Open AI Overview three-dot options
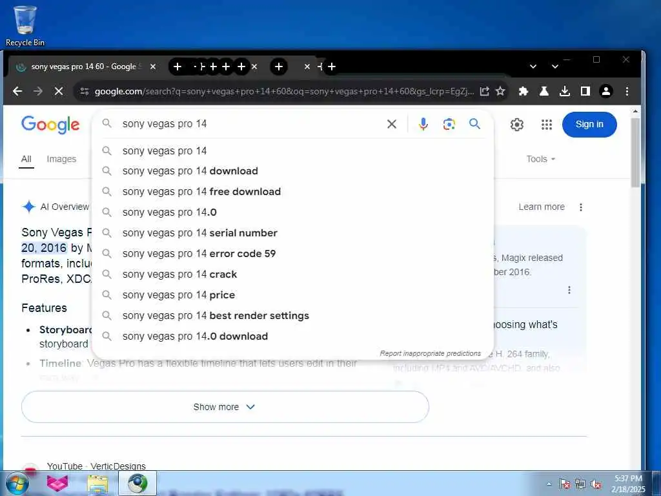The height and width of the screenshot is (496, 661). pyautogui.click(x=581, y=207)
